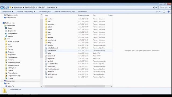Open the recent pages dropdown arrow
Image resolution: width=172 pixels, height=97 pixels.
[8, 7]
